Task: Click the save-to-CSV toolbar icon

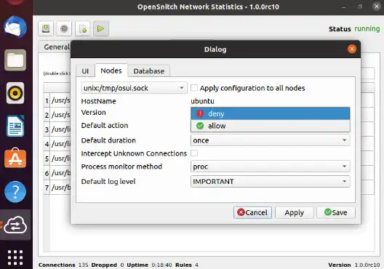Action: [46, 28]
